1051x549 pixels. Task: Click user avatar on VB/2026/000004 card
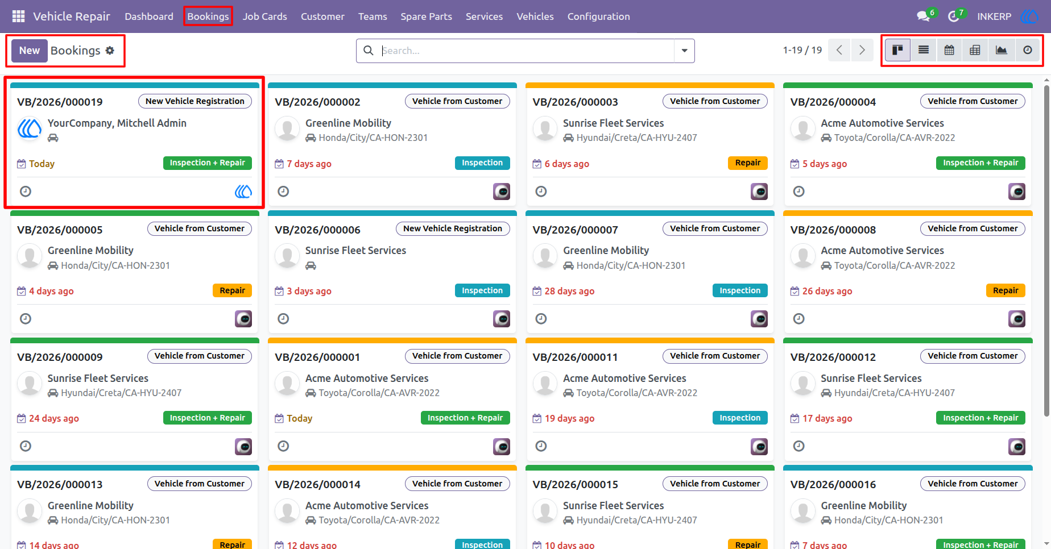tap(1016, 192)
